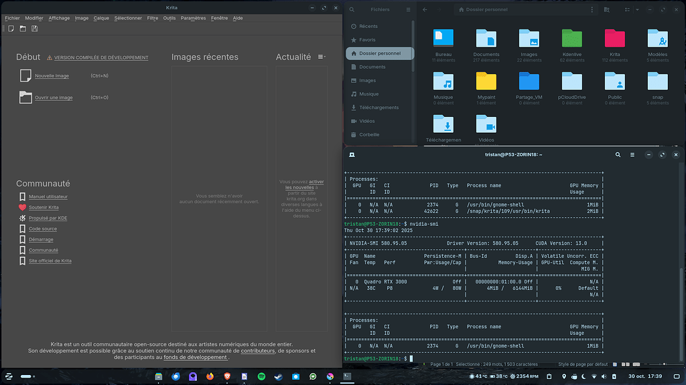This screenshot has width=686, height=385.
Task: Click the open file icon in Krita toolbar
Action: tap(22, 29)
